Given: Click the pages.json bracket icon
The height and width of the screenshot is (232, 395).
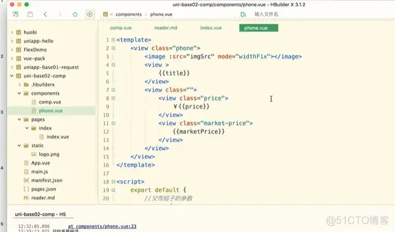Looking at the screenshot, I should point(26,189).
